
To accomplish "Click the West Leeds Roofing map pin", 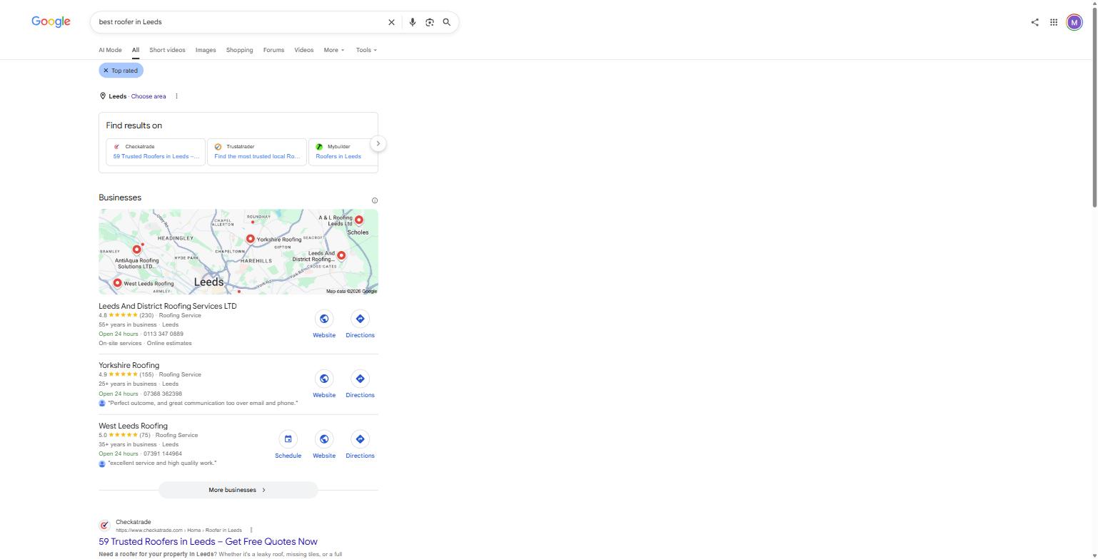I will click(x=117, y=283).
